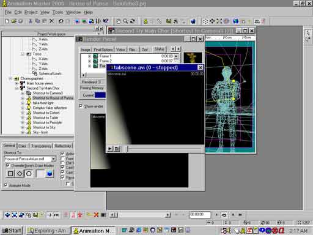
Task: Click the Cut scissors toolbar icon
Action: (31, 21)
